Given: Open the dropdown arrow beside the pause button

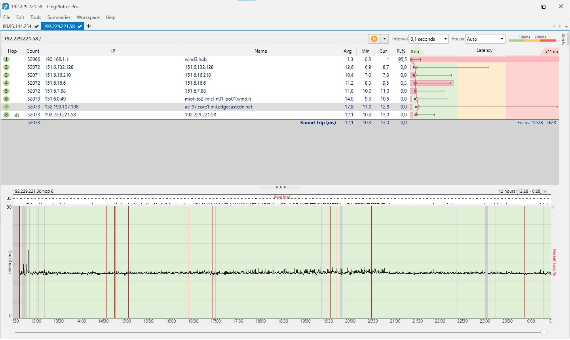Looking at the screenshot, I should (384, 39).
